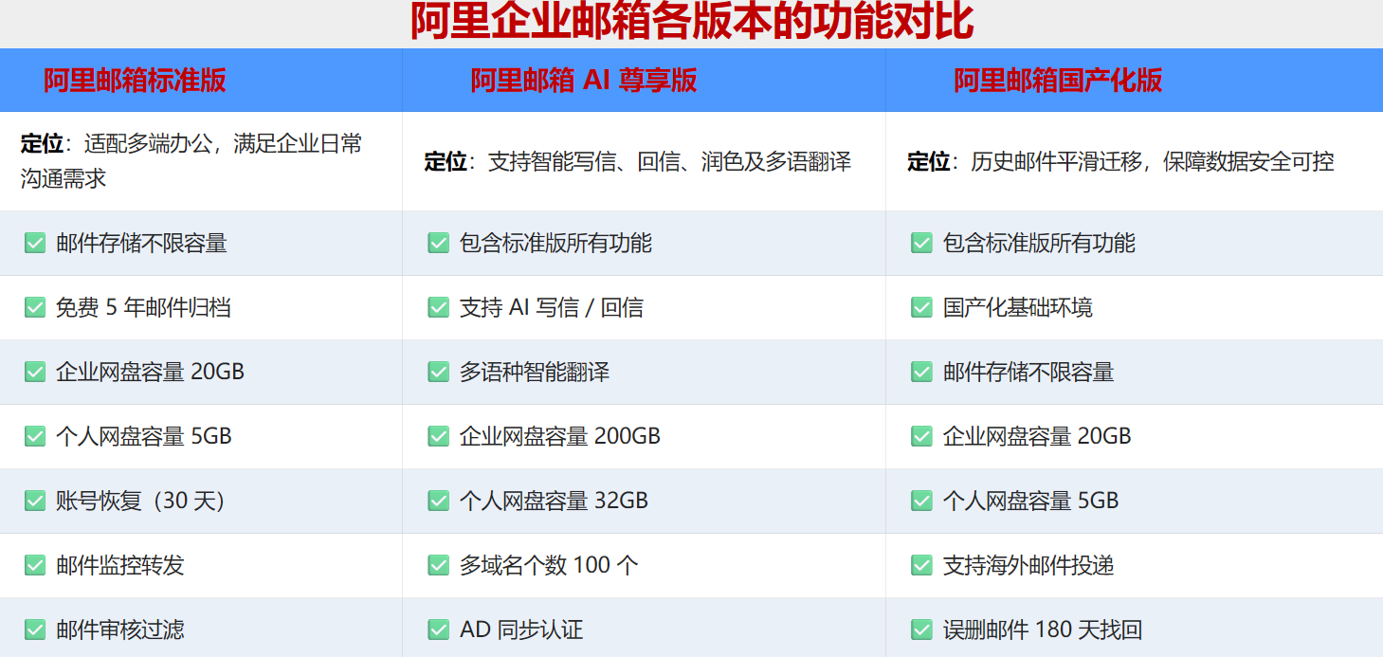Click the text 账号恢复（30 天）
The height and width of the screenshot is (657, 1383).
[140, 501]
